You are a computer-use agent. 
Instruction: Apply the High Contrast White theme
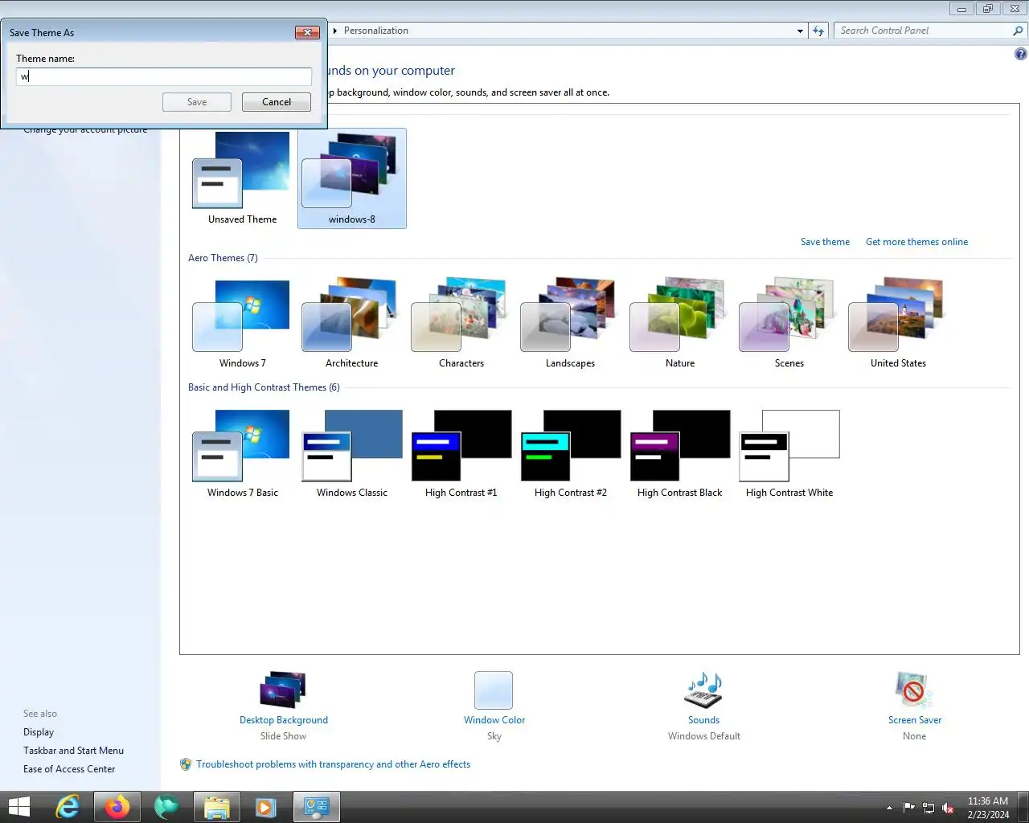pyautogui.click(x=789, y=452)
